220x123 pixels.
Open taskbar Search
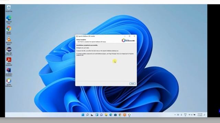pos(88,115)
